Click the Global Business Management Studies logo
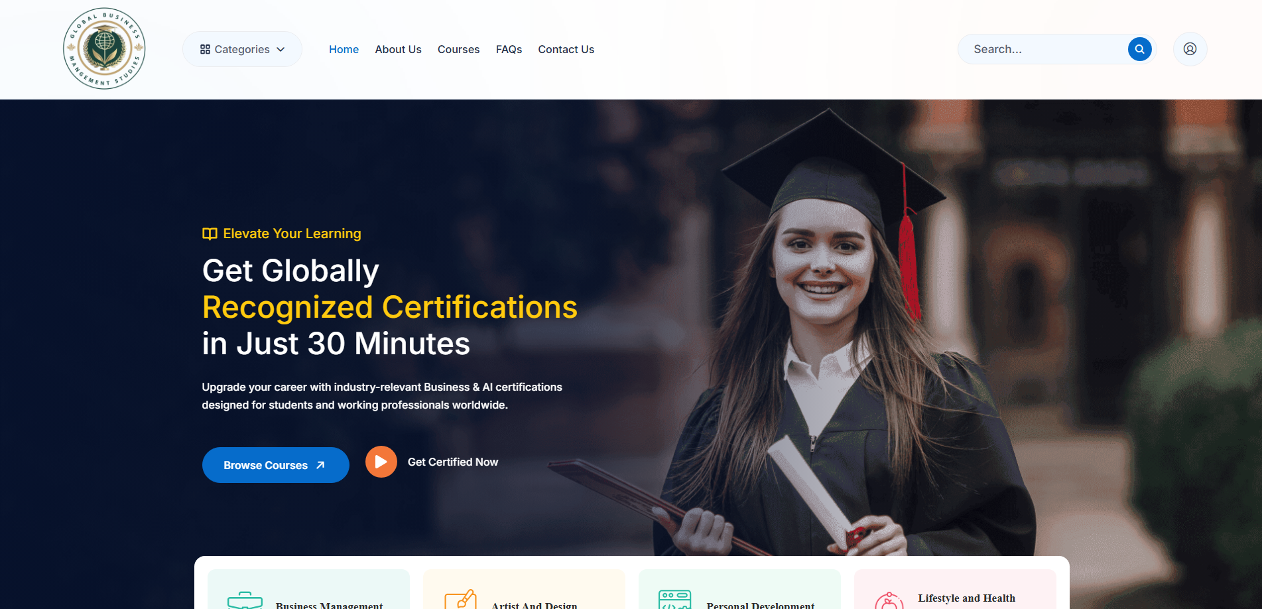Viewport: 1262px width, 609px height. [104, 48]
